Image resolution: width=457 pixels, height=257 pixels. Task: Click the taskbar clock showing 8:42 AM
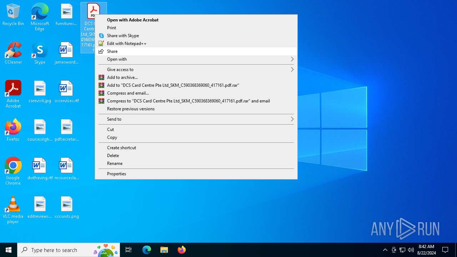(426, 250)
